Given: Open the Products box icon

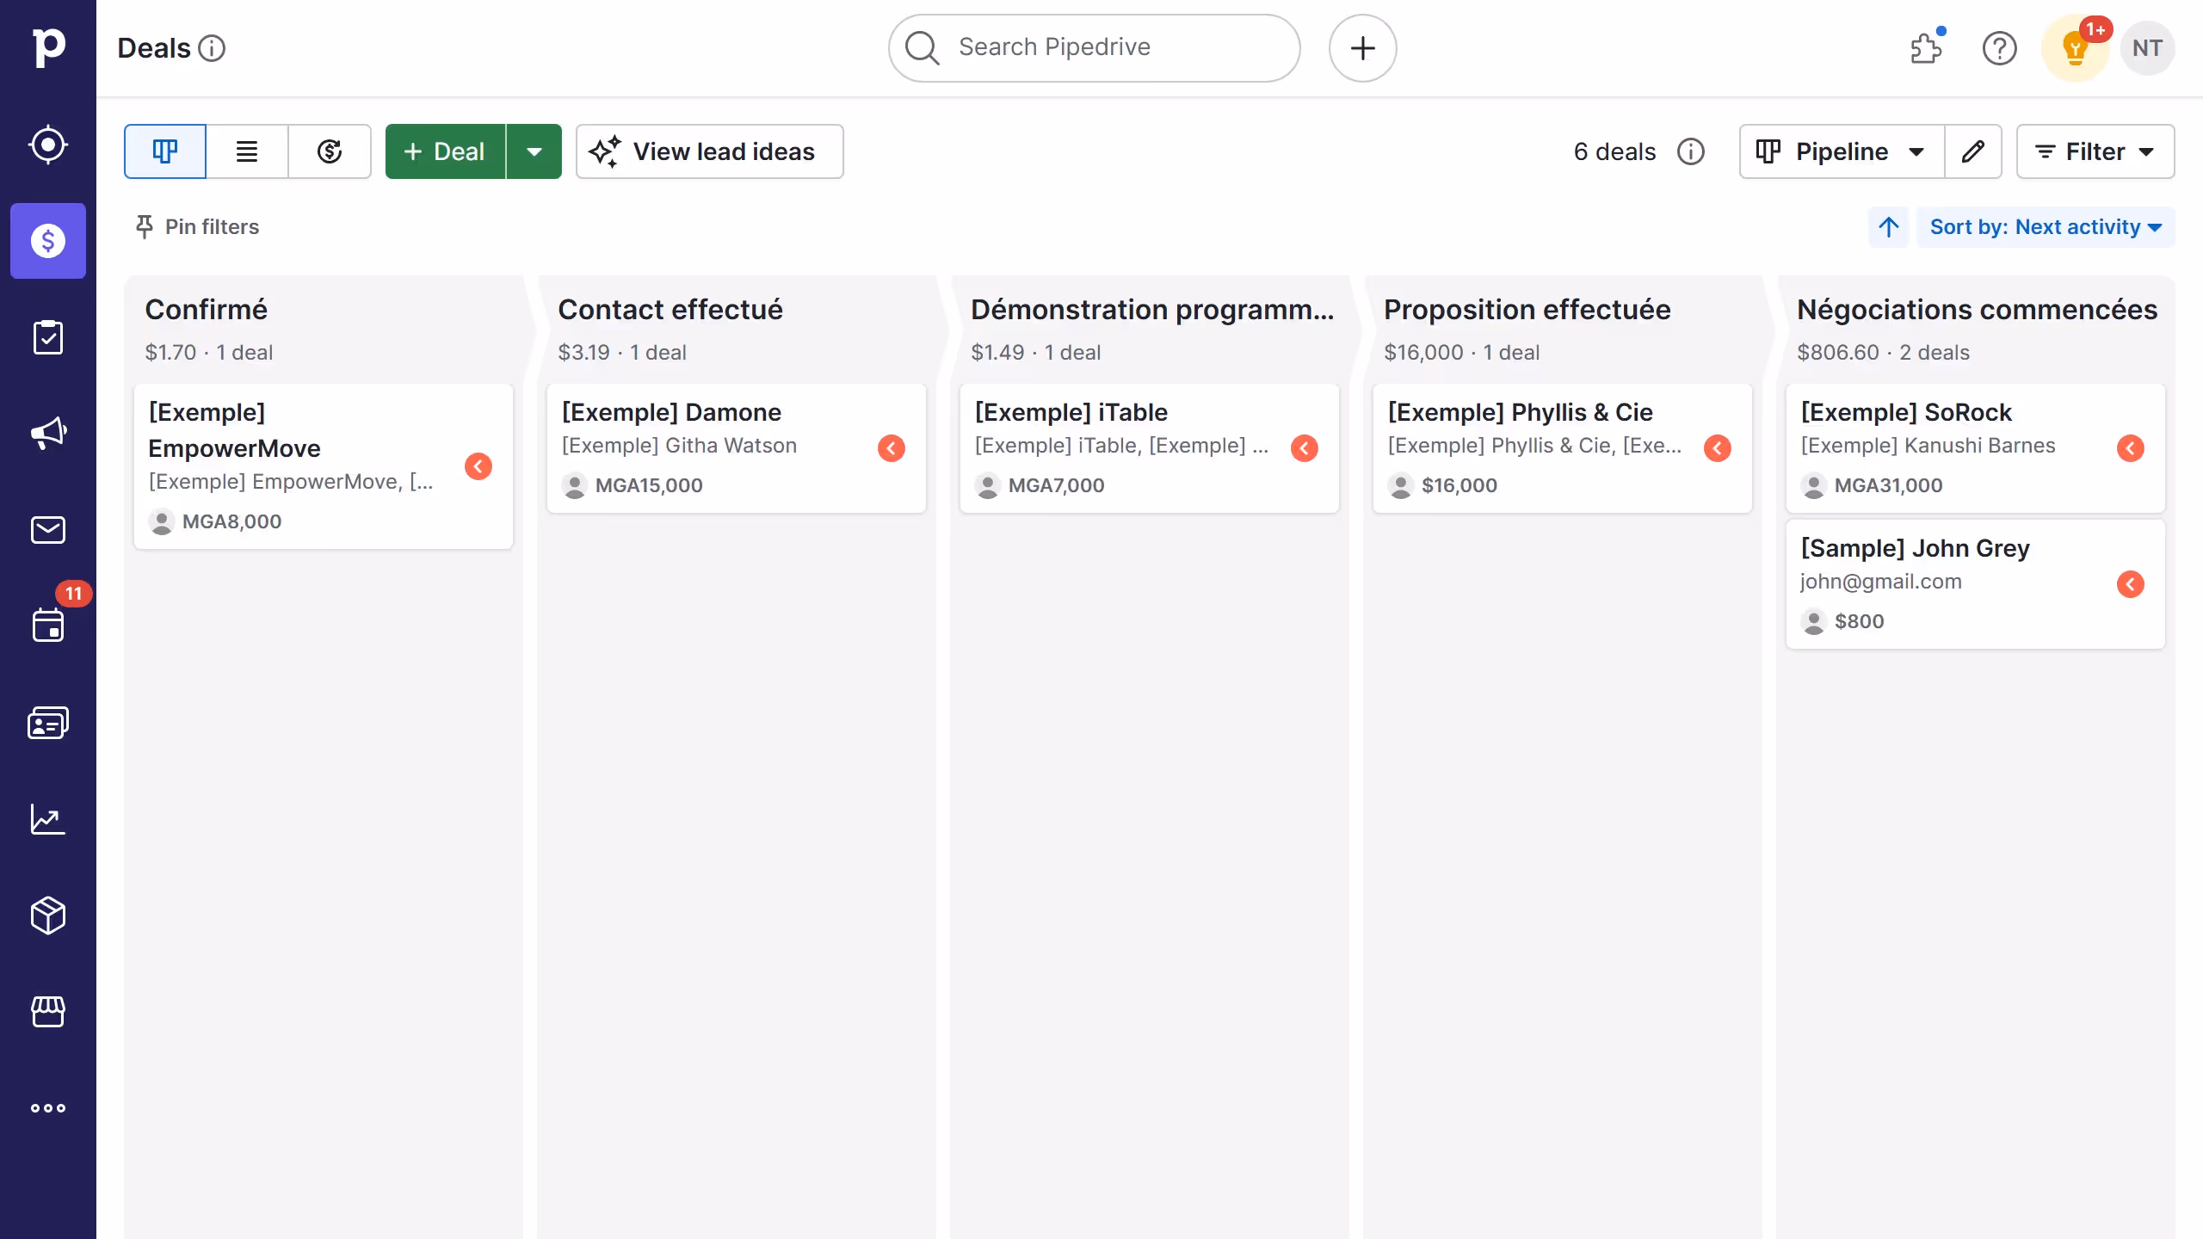Looking at the screenshot, I should (x=47, y=915).
